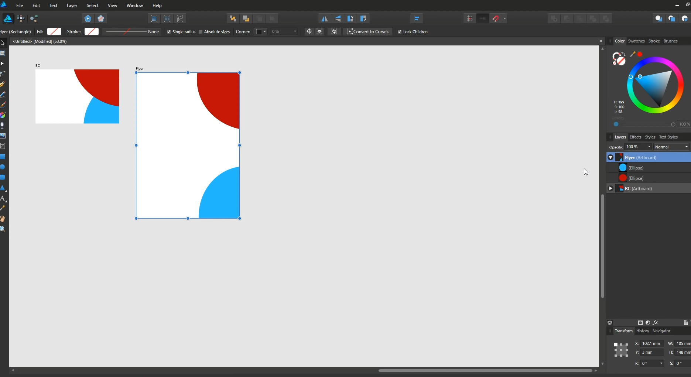Select the Node tool
Viewport: 691px width, 377px height.
3,64
